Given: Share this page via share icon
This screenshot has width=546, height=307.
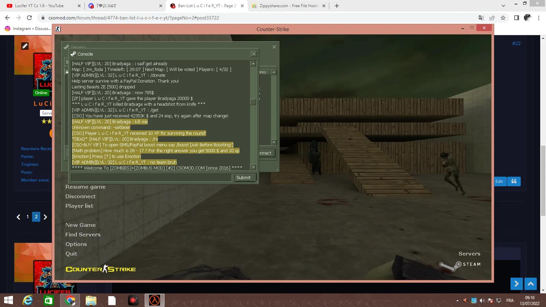Looking at the screenshot, I should click(492, 18).
